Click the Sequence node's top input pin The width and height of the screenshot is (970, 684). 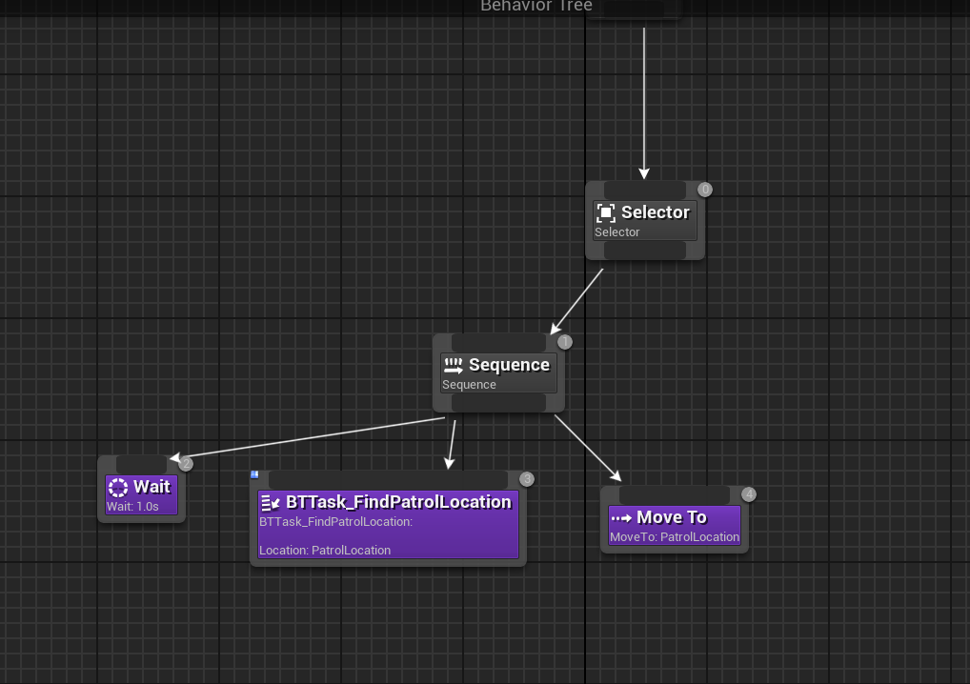498,343
